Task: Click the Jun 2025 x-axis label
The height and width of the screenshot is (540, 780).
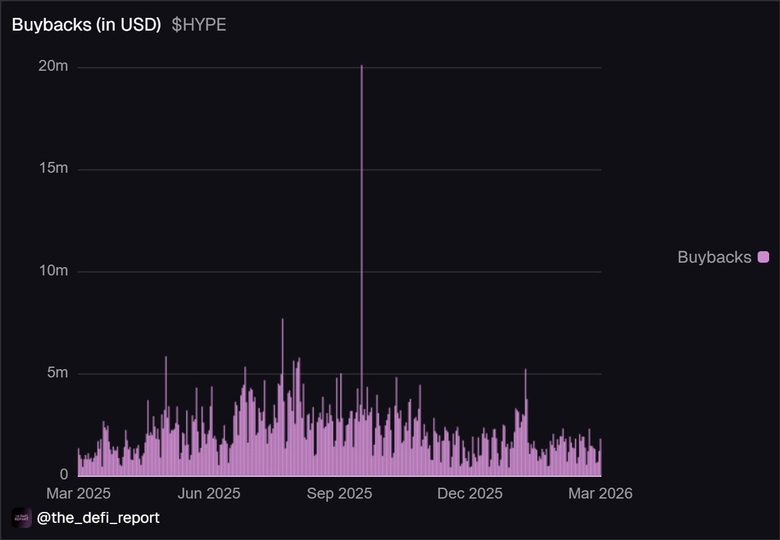Action: coord(209,493)
